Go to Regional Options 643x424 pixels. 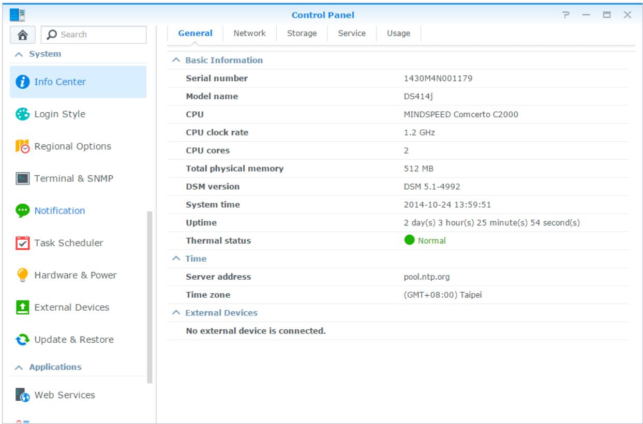78,146
